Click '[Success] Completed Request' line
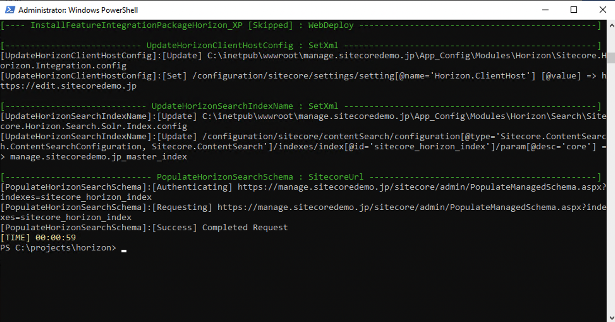Image resolution: width=615 pixels, height=322 pixels. 144,228
